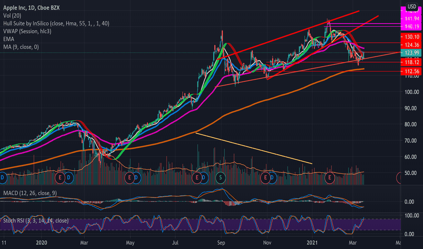Click the 124.36 red price label
Viewport: 423px width, 249px height.
412,45
